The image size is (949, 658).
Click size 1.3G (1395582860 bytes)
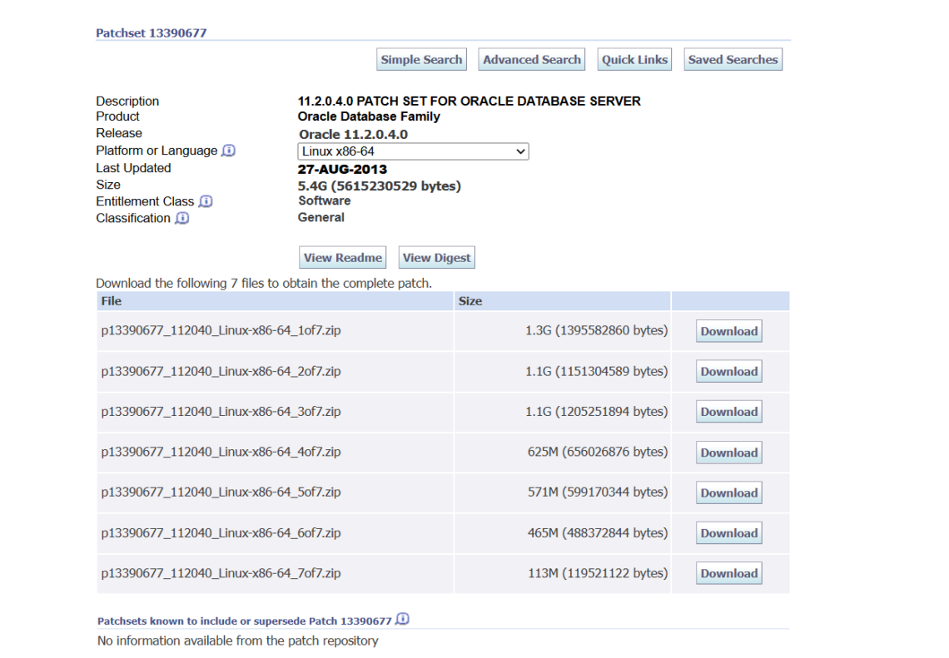[x=596, y=331]
